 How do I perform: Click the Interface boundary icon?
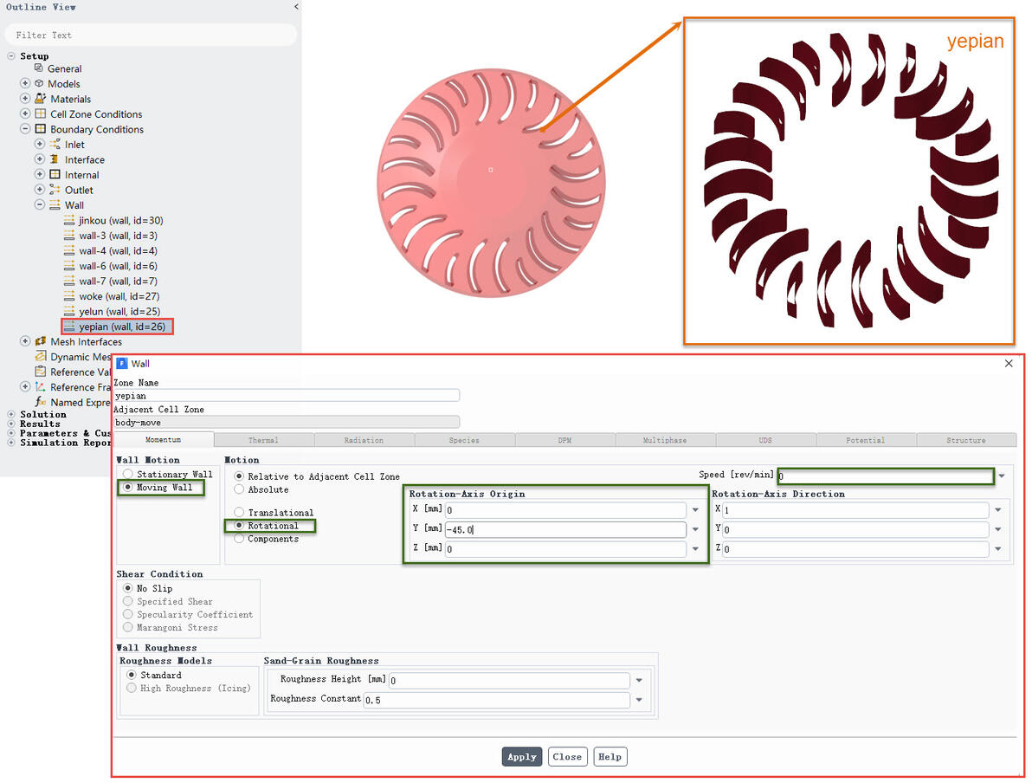pos(55,159)
